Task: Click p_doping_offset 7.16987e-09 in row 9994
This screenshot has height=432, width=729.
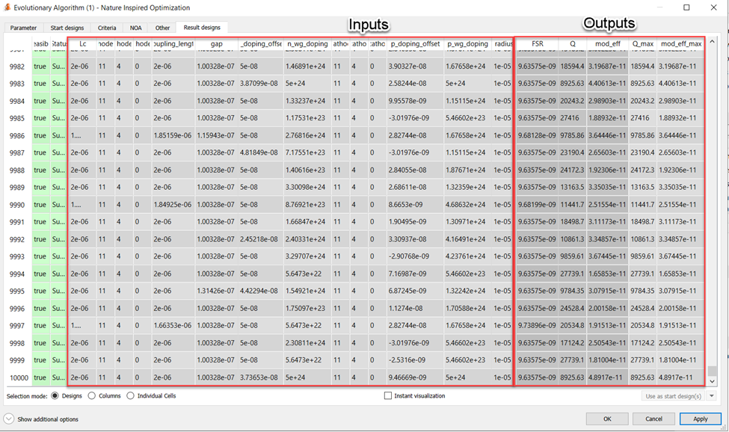Action: click(415, 274)
